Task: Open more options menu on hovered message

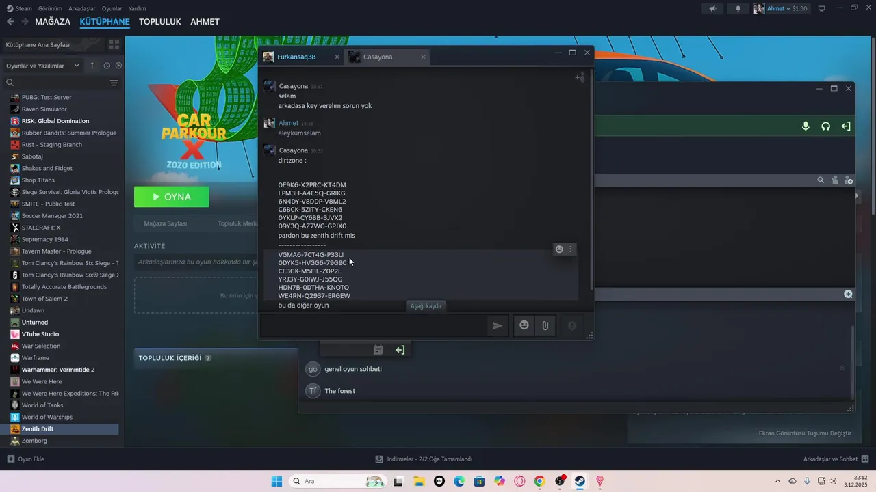Action: [571, 249]
